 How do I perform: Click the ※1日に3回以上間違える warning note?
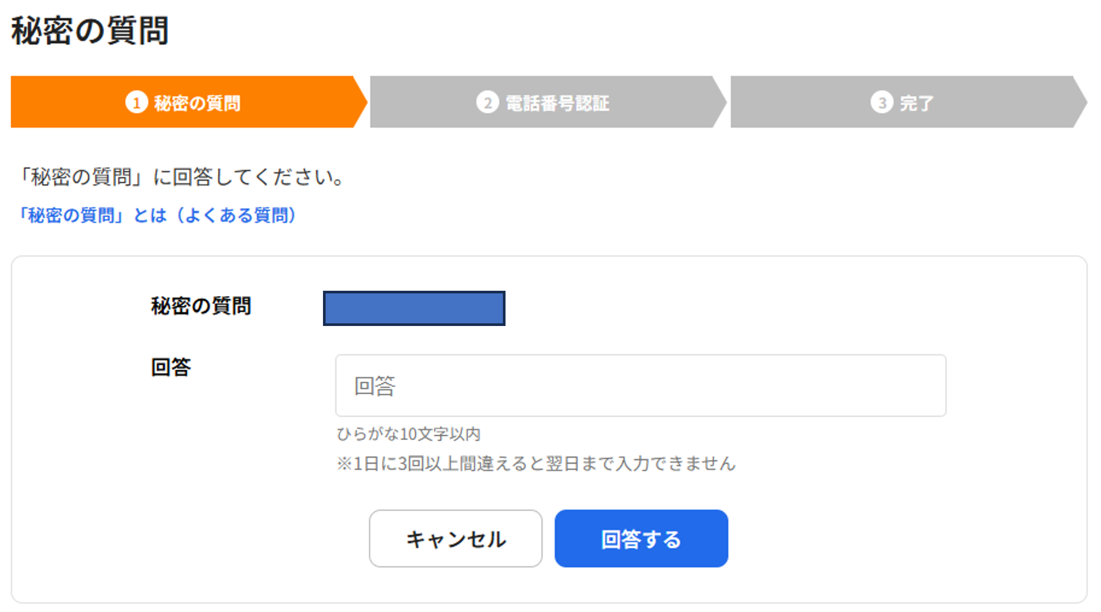536,464
